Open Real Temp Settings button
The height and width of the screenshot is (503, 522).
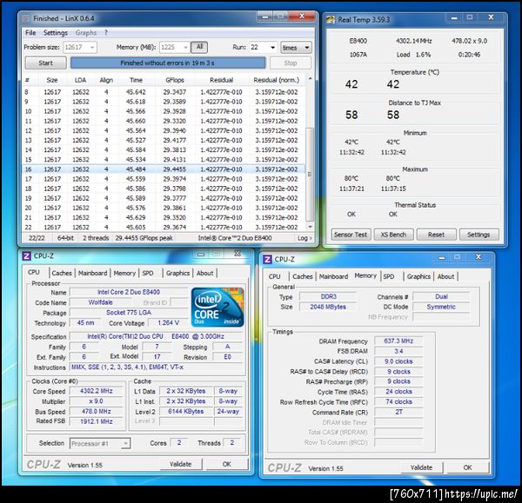click(478, 235)
